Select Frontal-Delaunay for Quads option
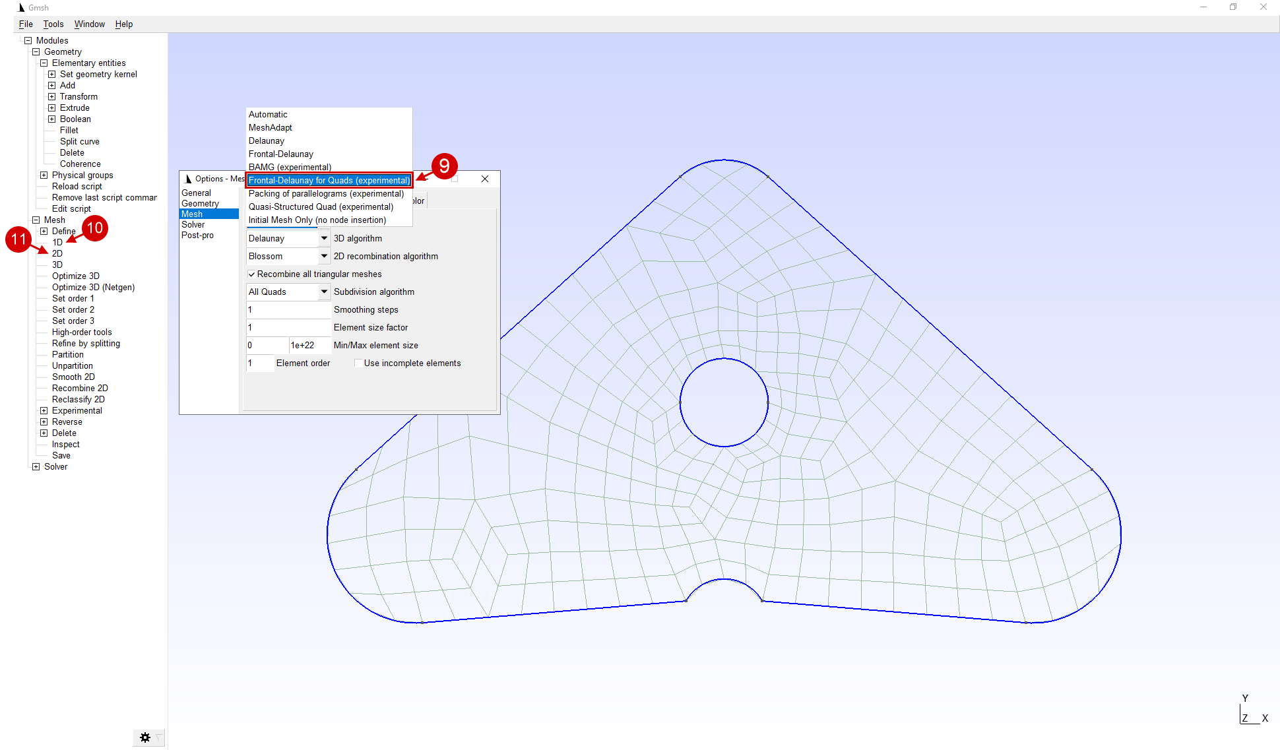This screenshot has width=1280, height=750. click(x=329, y=180)
